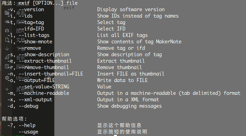This screenshot has height=136, width=246.
Task: Click the --usage option text
Action: (x=28, y=132)
